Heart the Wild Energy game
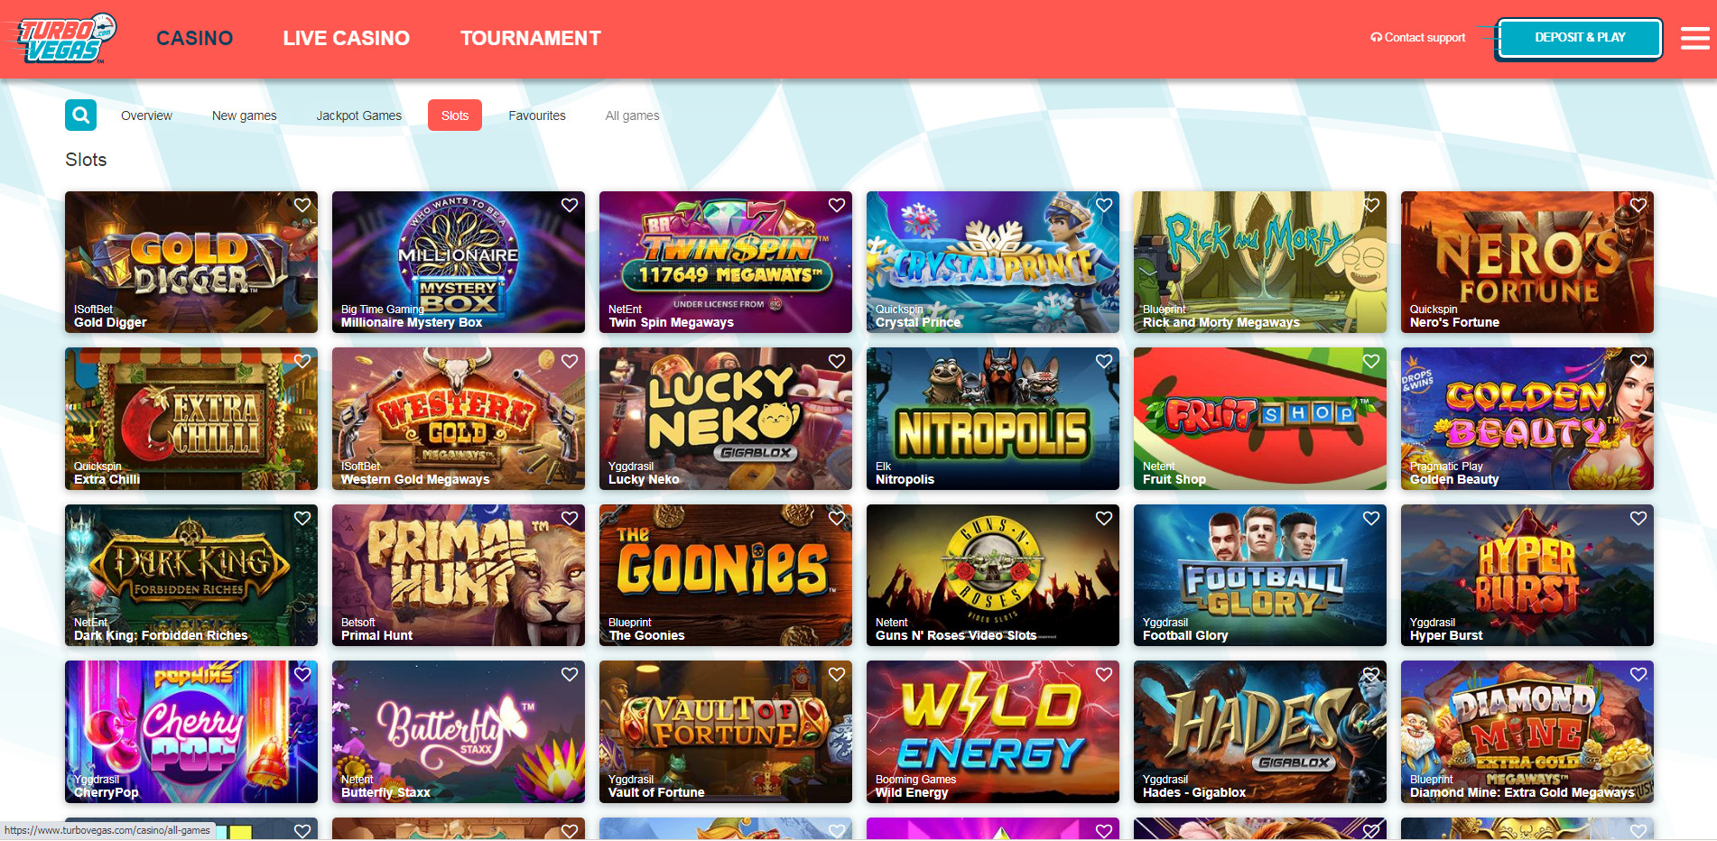1717x841 pixels. (x=1104, y=674)
